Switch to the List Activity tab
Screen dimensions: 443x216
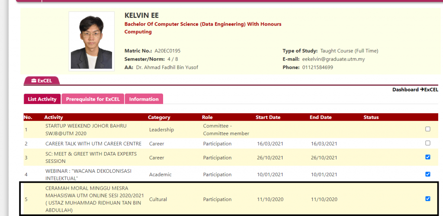coord(42,99)
